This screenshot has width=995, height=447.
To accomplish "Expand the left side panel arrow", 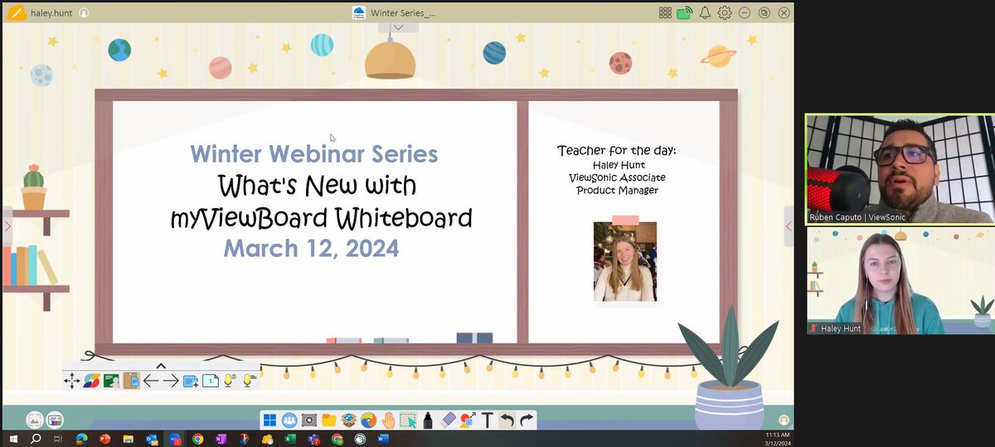I will point(7,226).
